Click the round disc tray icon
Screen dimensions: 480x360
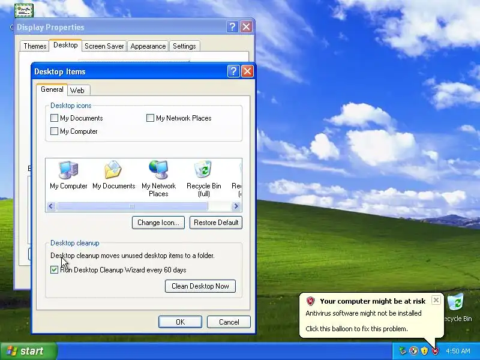[x=413, y=351]
